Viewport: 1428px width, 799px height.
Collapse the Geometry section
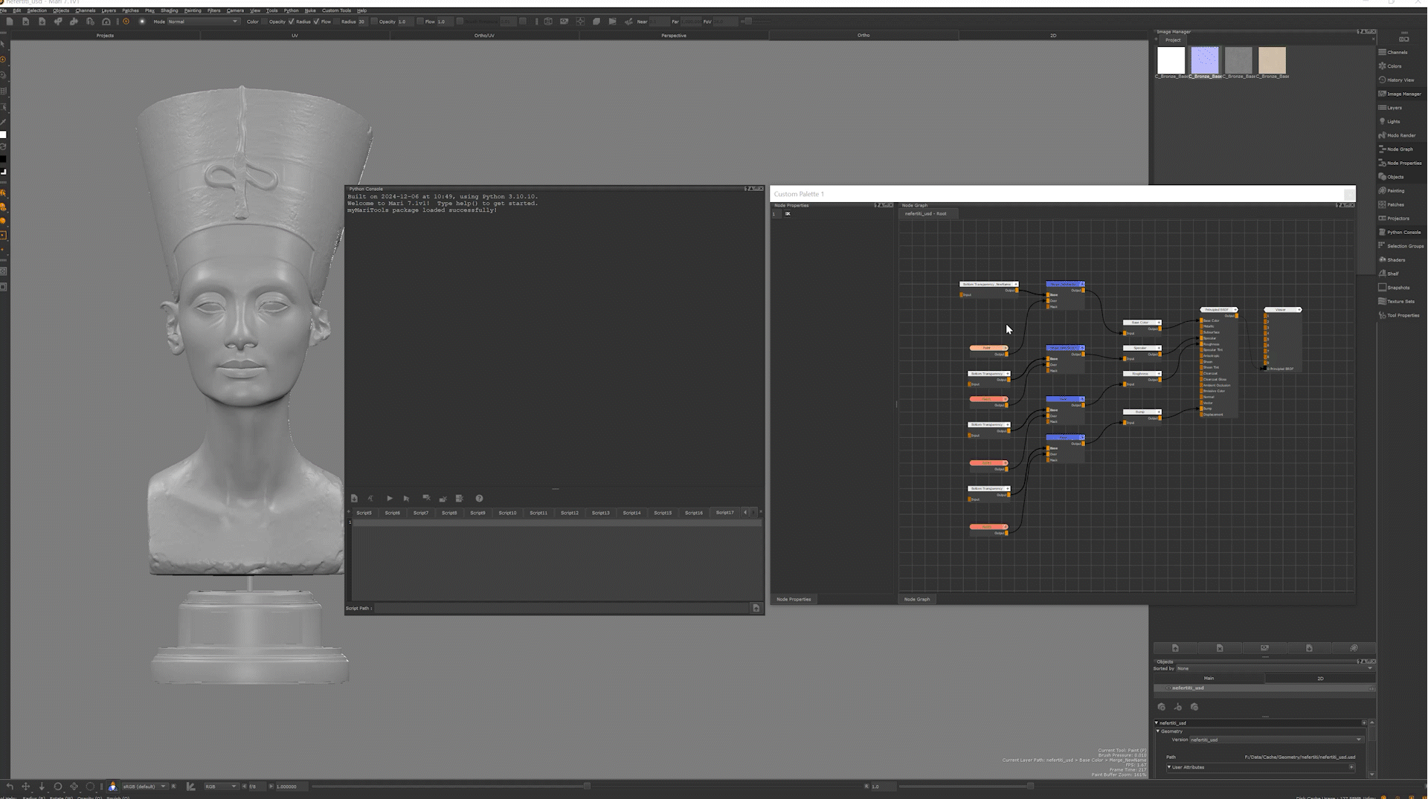(x=1158, y=731)
